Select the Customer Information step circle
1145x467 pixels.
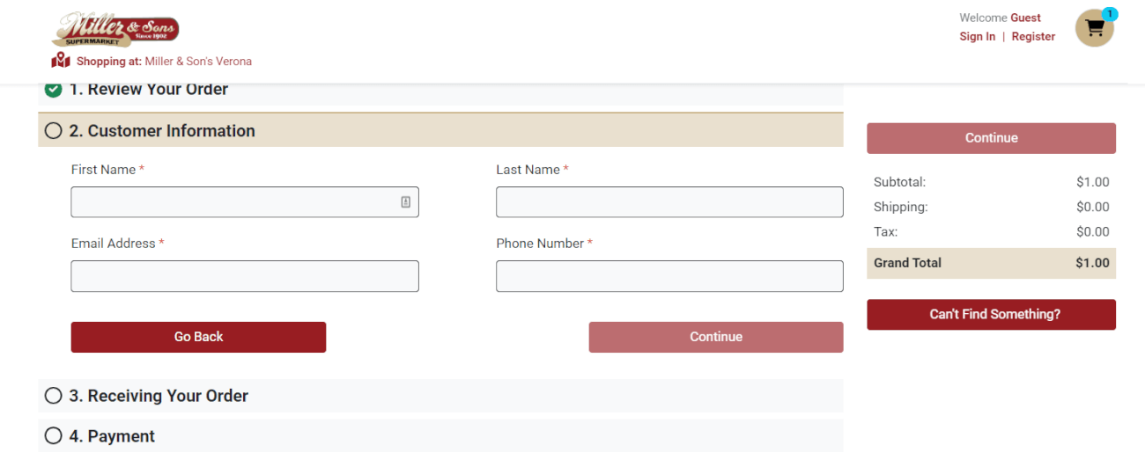[53, 131]
